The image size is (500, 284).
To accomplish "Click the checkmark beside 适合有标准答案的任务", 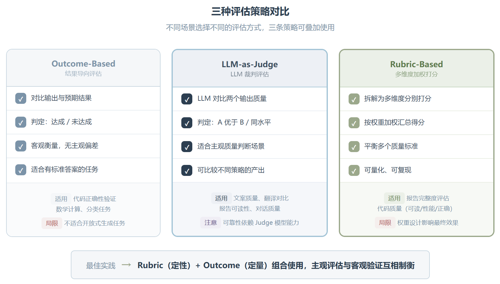I will coord(21,170).
